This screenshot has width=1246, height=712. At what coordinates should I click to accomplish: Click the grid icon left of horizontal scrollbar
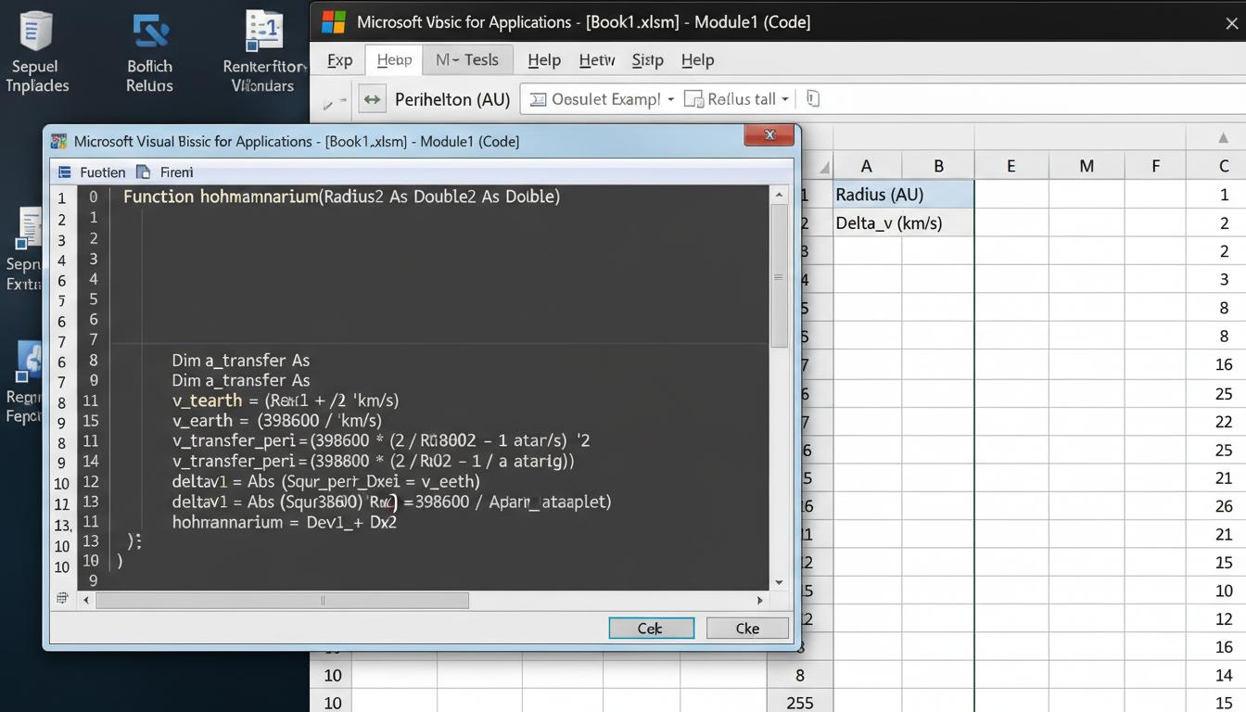coord(62,599)
